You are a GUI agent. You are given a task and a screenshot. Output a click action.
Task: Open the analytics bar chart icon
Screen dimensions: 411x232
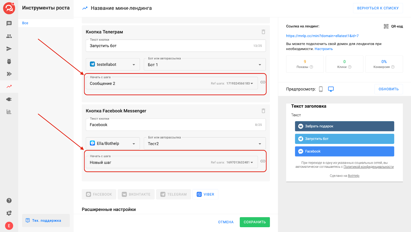[x=9, y=112]
